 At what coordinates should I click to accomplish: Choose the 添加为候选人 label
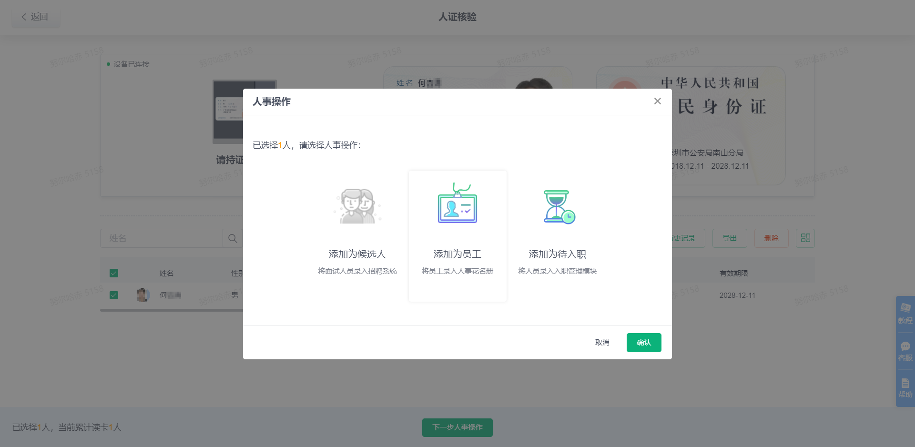357,254
